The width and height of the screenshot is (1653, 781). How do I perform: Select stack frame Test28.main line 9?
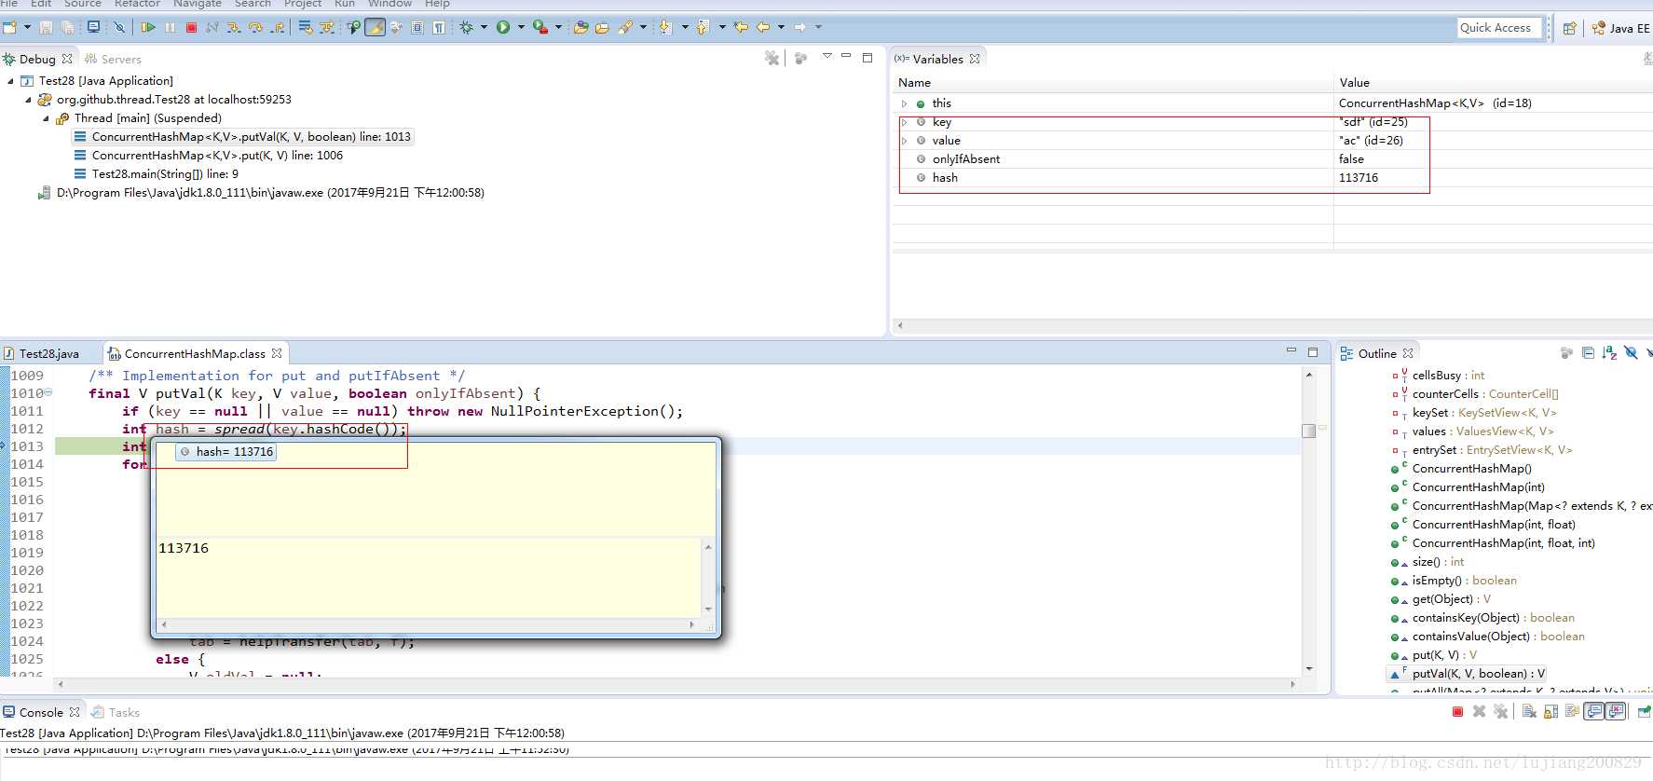coord(157,174)
